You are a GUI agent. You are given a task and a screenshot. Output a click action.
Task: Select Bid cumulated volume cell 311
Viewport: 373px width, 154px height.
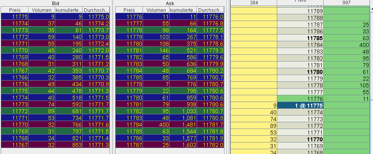pyautogui.click(x=69, y=64)
